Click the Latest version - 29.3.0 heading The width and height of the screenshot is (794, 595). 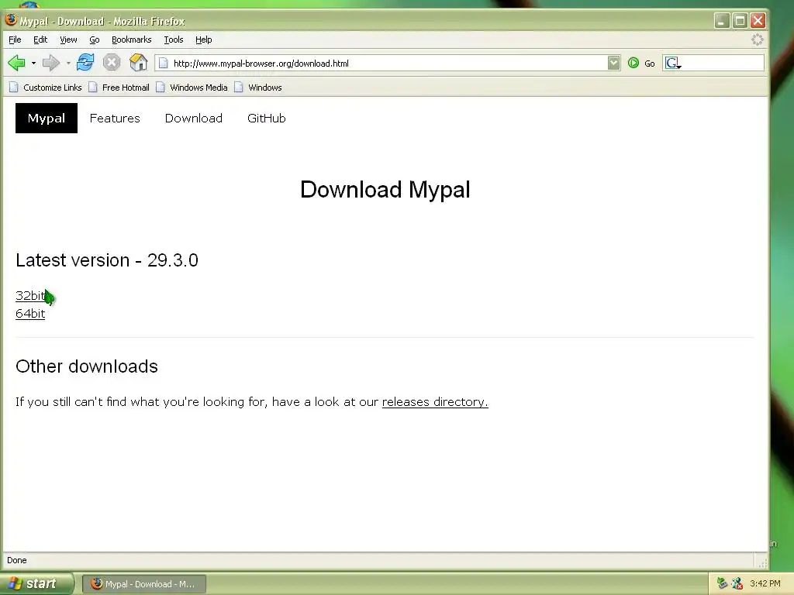[x=107, y=260]
